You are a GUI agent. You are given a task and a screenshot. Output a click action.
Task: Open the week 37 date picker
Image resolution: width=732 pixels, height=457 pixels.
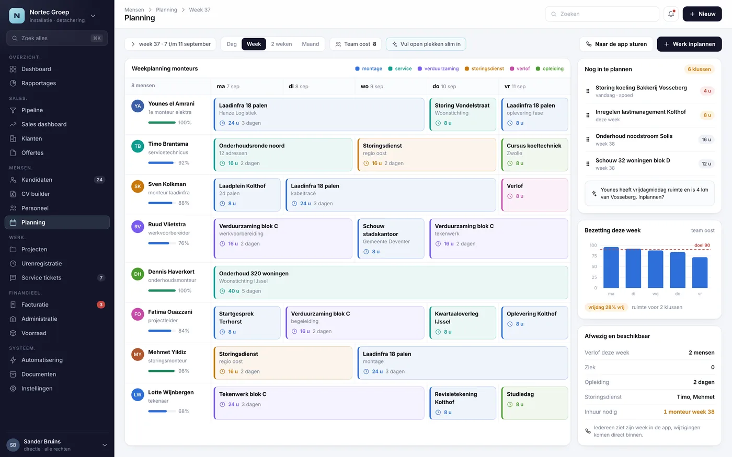[170, 44]
